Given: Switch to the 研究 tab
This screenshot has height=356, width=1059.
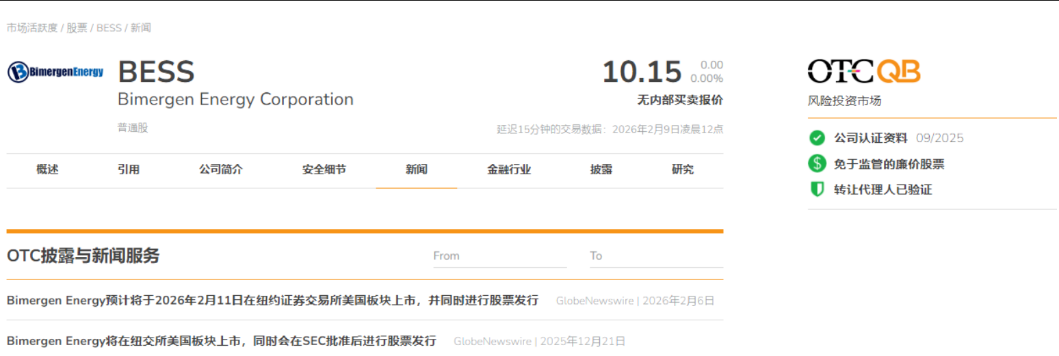Looking at the screenshot, I should [683, 170].
